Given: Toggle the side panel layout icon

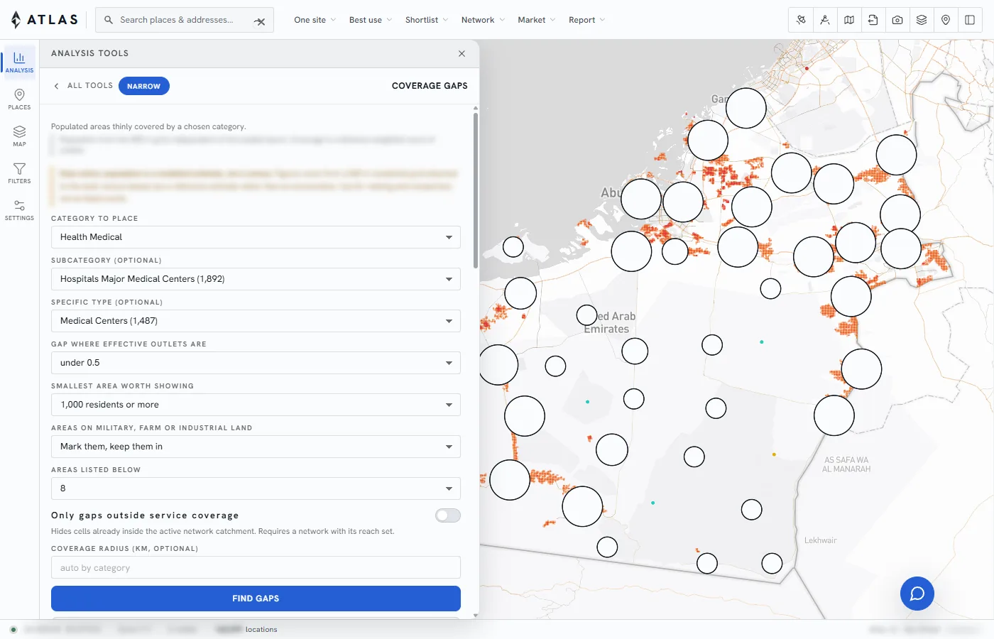Looking at the screenshot, I should (970, 20).
